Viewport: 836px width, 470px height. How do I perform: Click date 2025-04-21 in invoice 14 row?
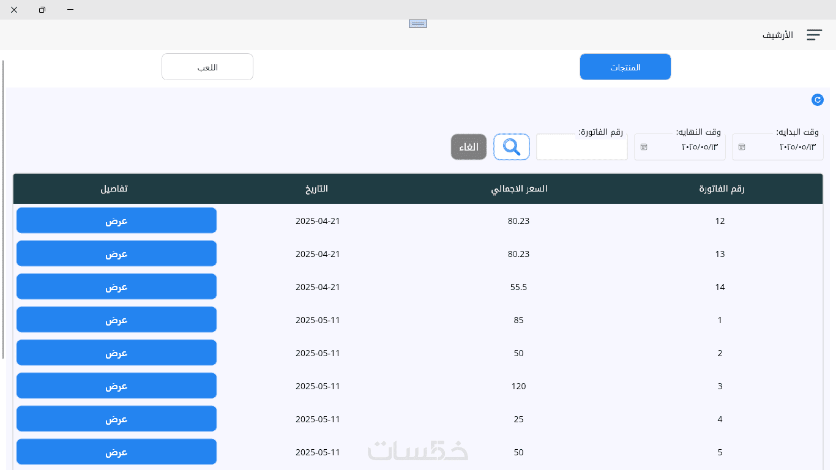317,287
